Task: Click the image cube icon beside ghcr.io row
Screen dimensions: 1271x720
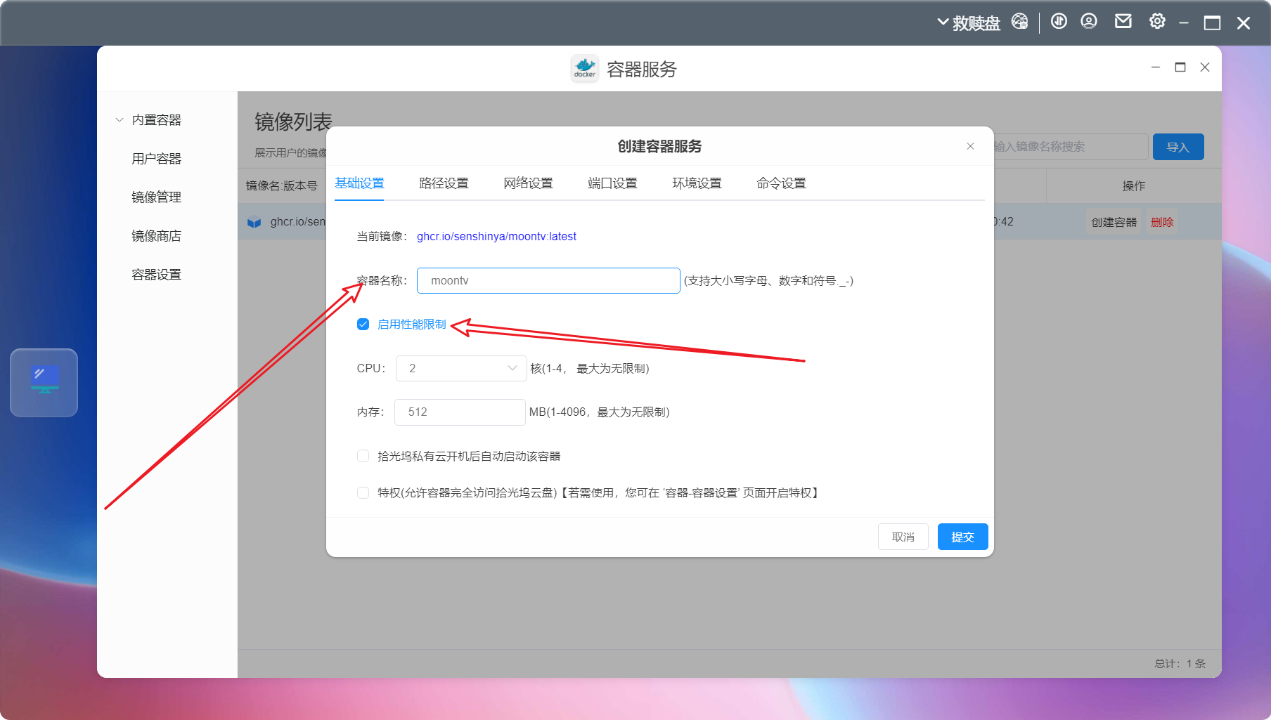Action: pyautogui.click(x=254, y=222)
